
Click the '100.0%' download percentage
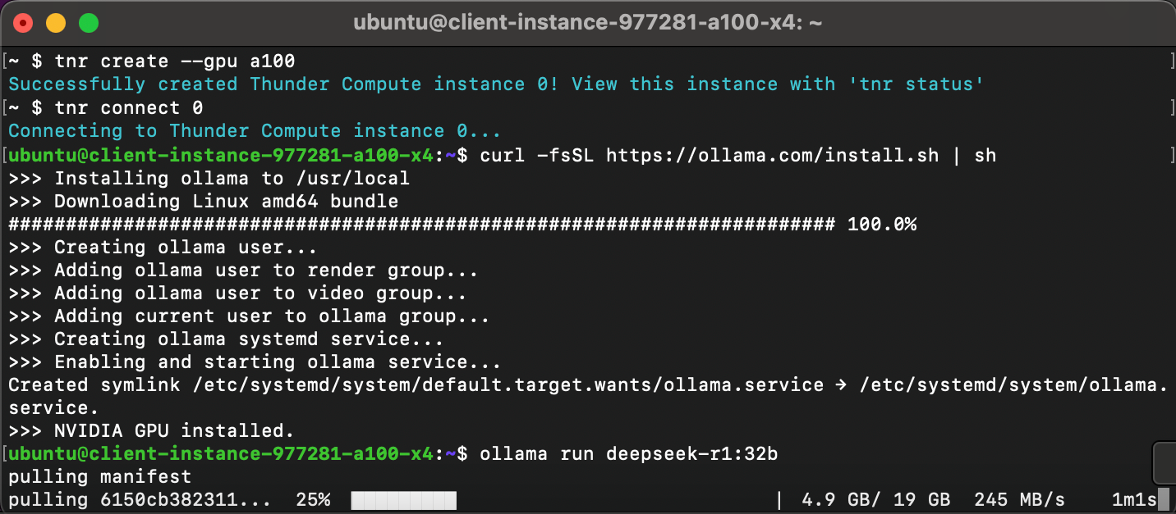tap(881, 225)
